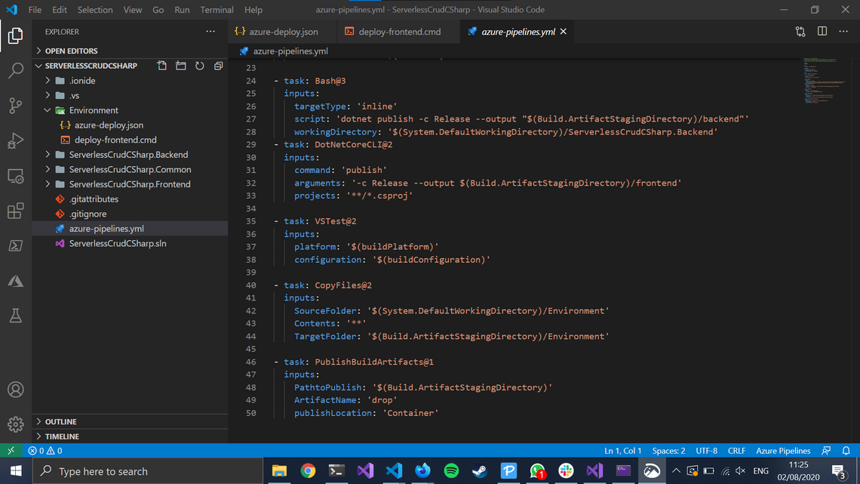Open the Manage gear icon
The width and height of the screenshot is (860, 484).
click(x=15, y=424)
